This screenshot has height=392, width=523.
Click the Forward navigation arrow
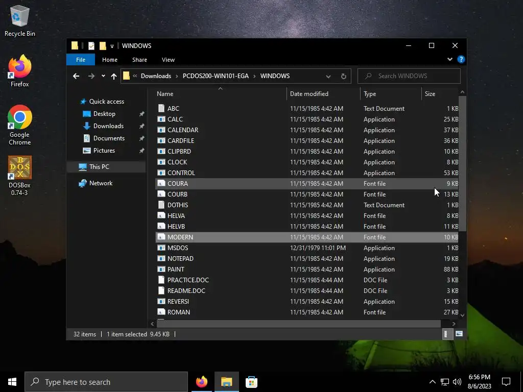(x=91, y=76)
